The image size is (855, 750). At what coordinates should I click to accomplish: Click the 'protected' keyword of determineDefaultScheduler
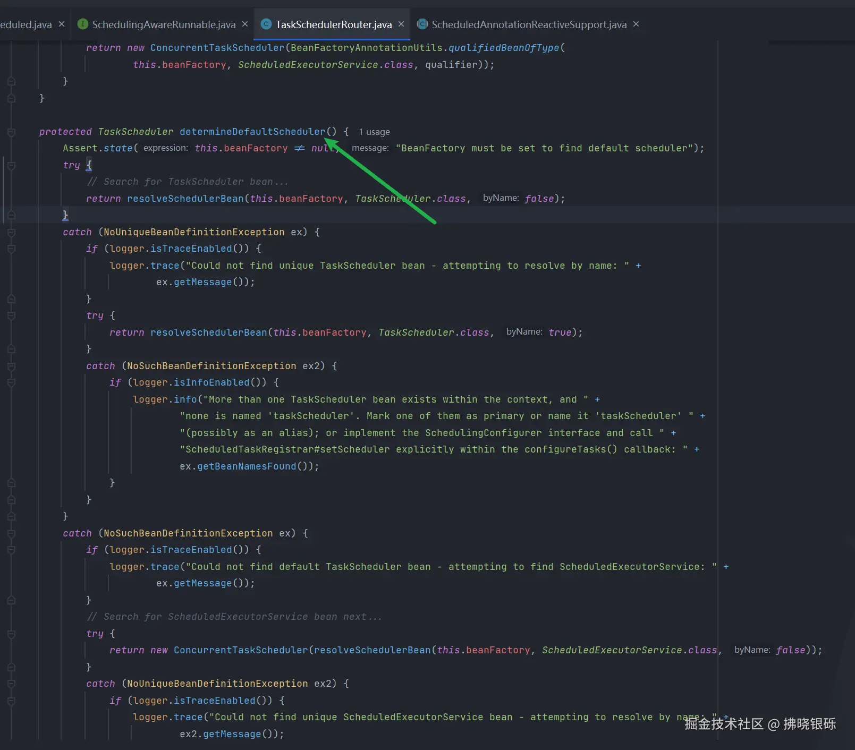coord(65,132)
